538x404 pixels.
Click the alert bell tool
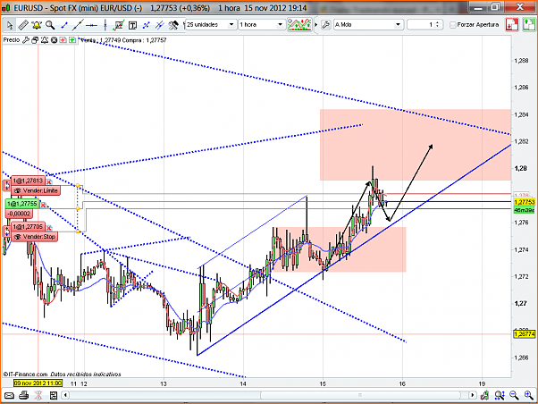37,25
